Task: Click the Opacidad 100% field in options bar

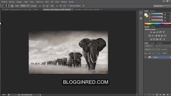Action: point(40,6)
